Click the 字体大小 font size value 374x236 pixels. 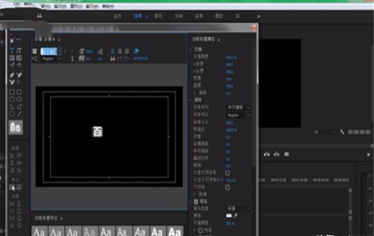click(229, 123)
